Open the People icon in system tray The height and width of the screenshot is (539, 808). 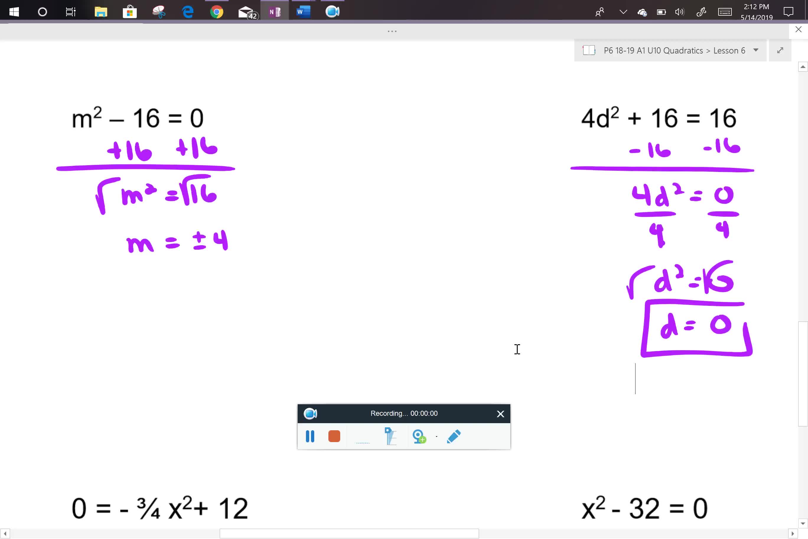(600, 12)
